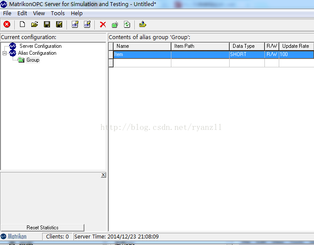
Task: Click the green Group folder icon
Action: (x=21, y=60)
